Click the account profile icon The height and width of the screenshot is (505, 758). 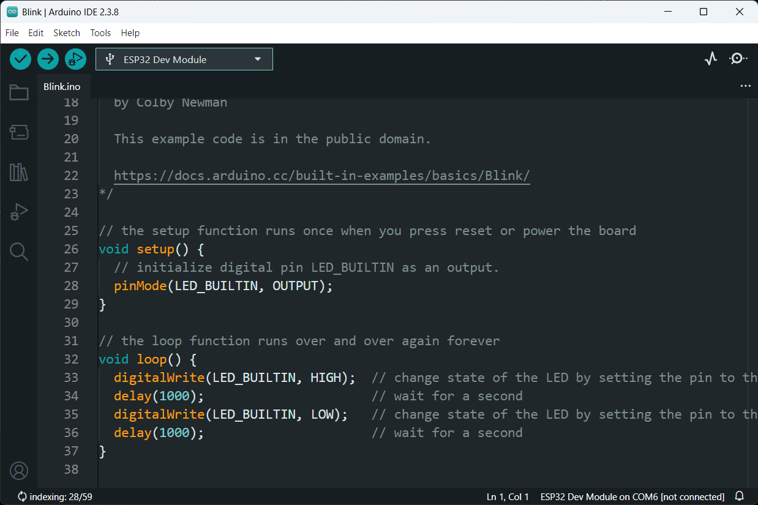click(19, 471)
